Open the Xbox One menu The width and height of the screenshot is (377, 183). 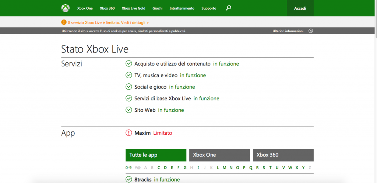(85, 8)
